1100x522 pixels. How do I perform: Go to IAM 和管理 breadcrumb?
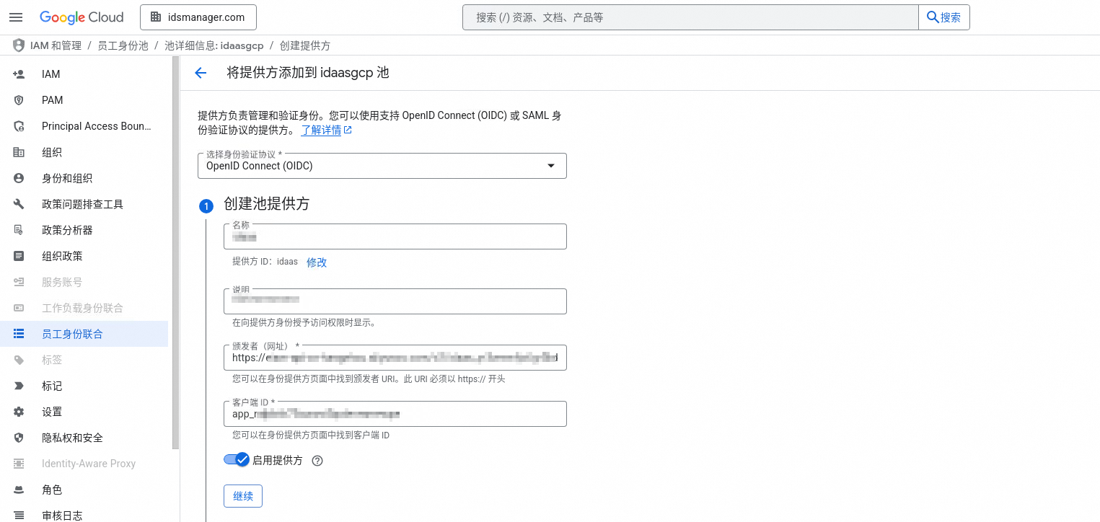(56, 45)
